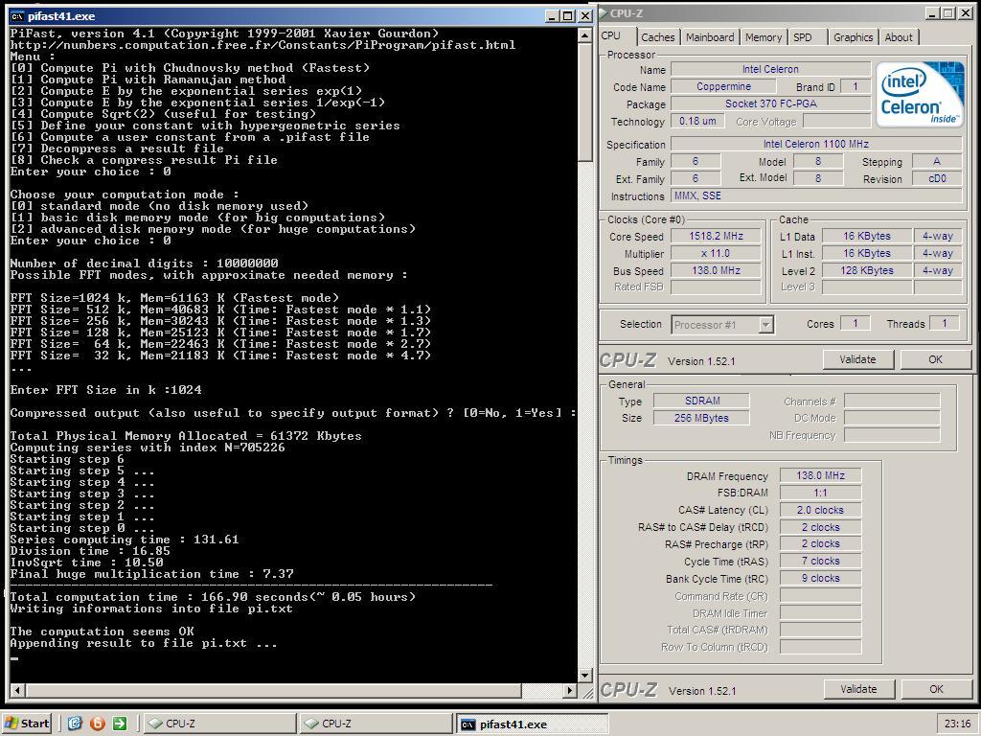
Task: Open the Caches tab in CPU-Z
Action: pyautogui.click(x=657, y=37)
